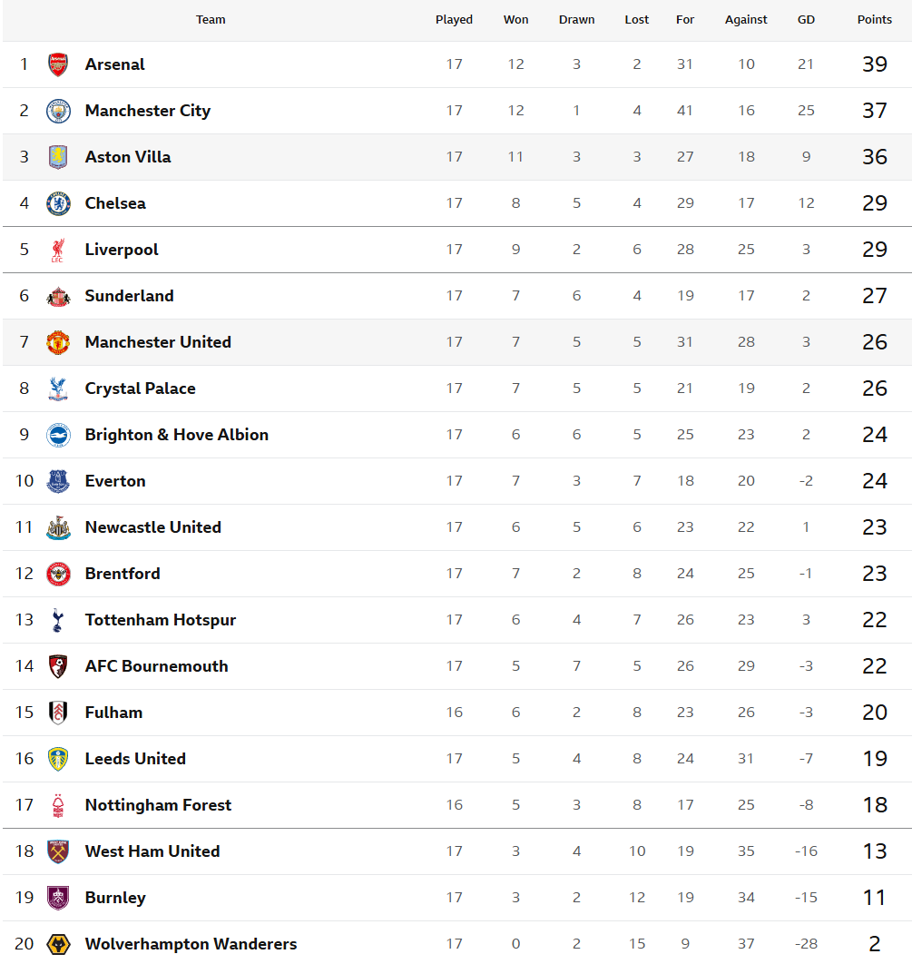Open the Brighton & Hove Albion team link
The image size is (912, 964).
point(176,435)
